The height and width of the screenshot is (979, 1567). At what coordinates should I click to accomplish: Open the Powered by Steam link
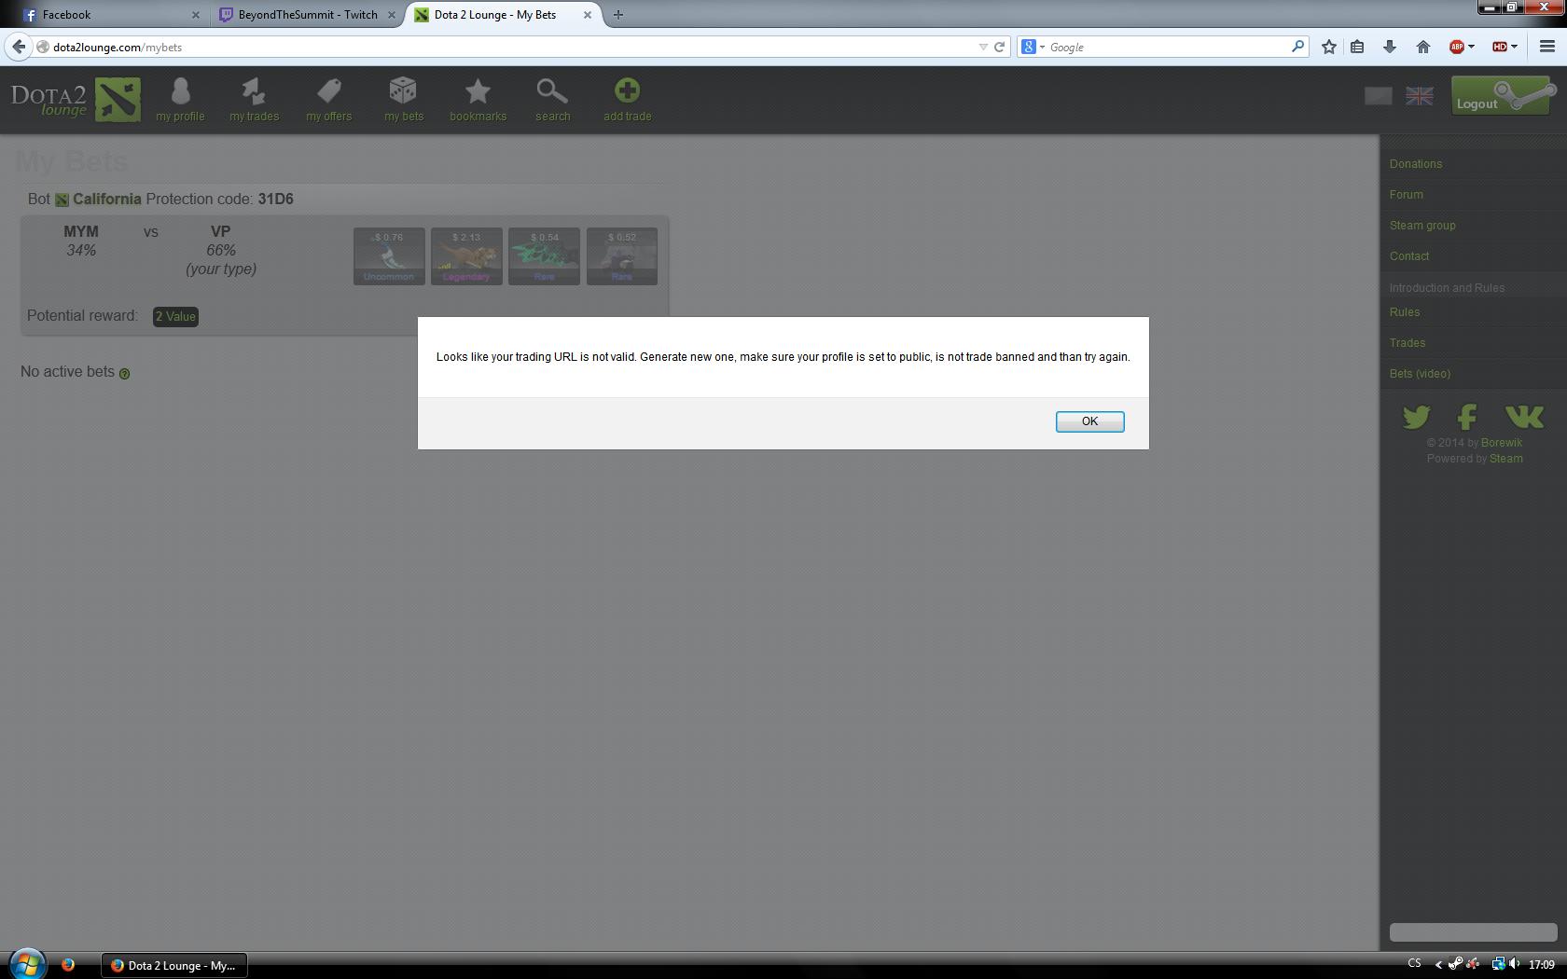click(x=1506, y=459)
